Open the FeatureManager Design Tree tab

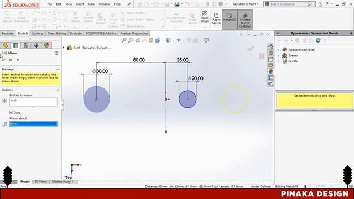pos(5,45)
